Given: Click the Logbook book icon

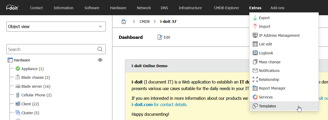Looking at the screenshot, I should (x=255, y=53).
